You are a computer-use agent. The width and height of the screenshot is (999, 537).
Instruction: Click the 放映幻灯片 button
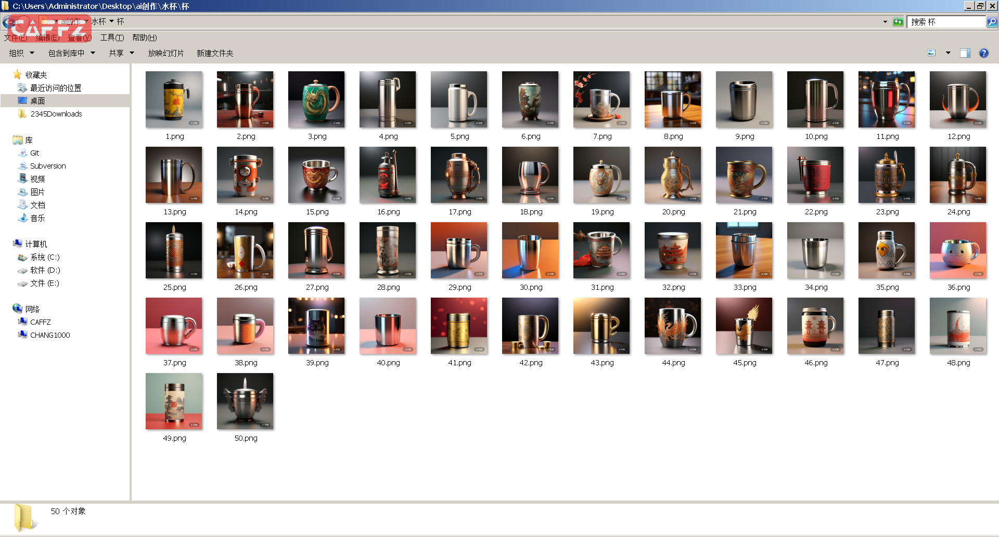(165, 53)
